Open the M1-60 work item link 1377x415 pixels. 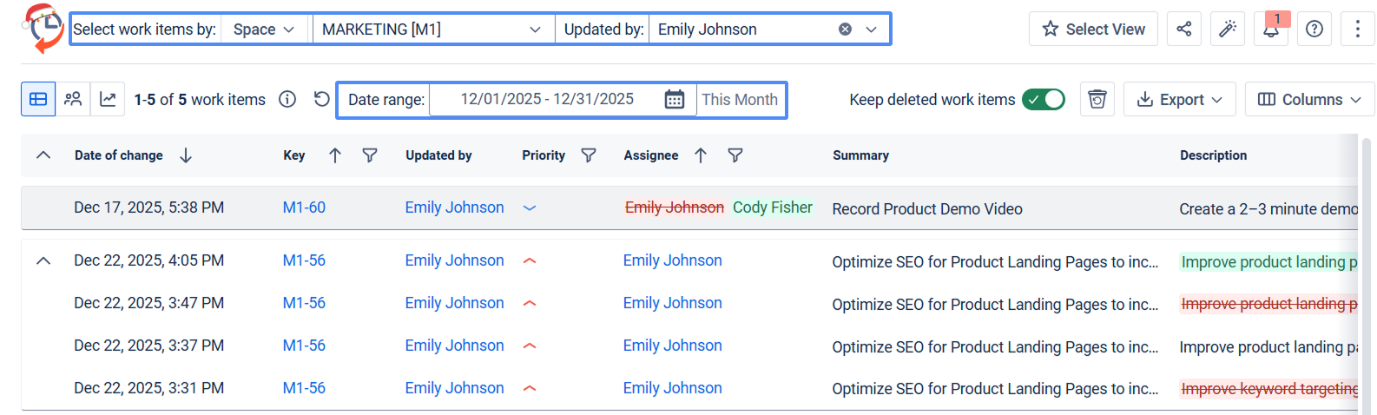(304, 207)
